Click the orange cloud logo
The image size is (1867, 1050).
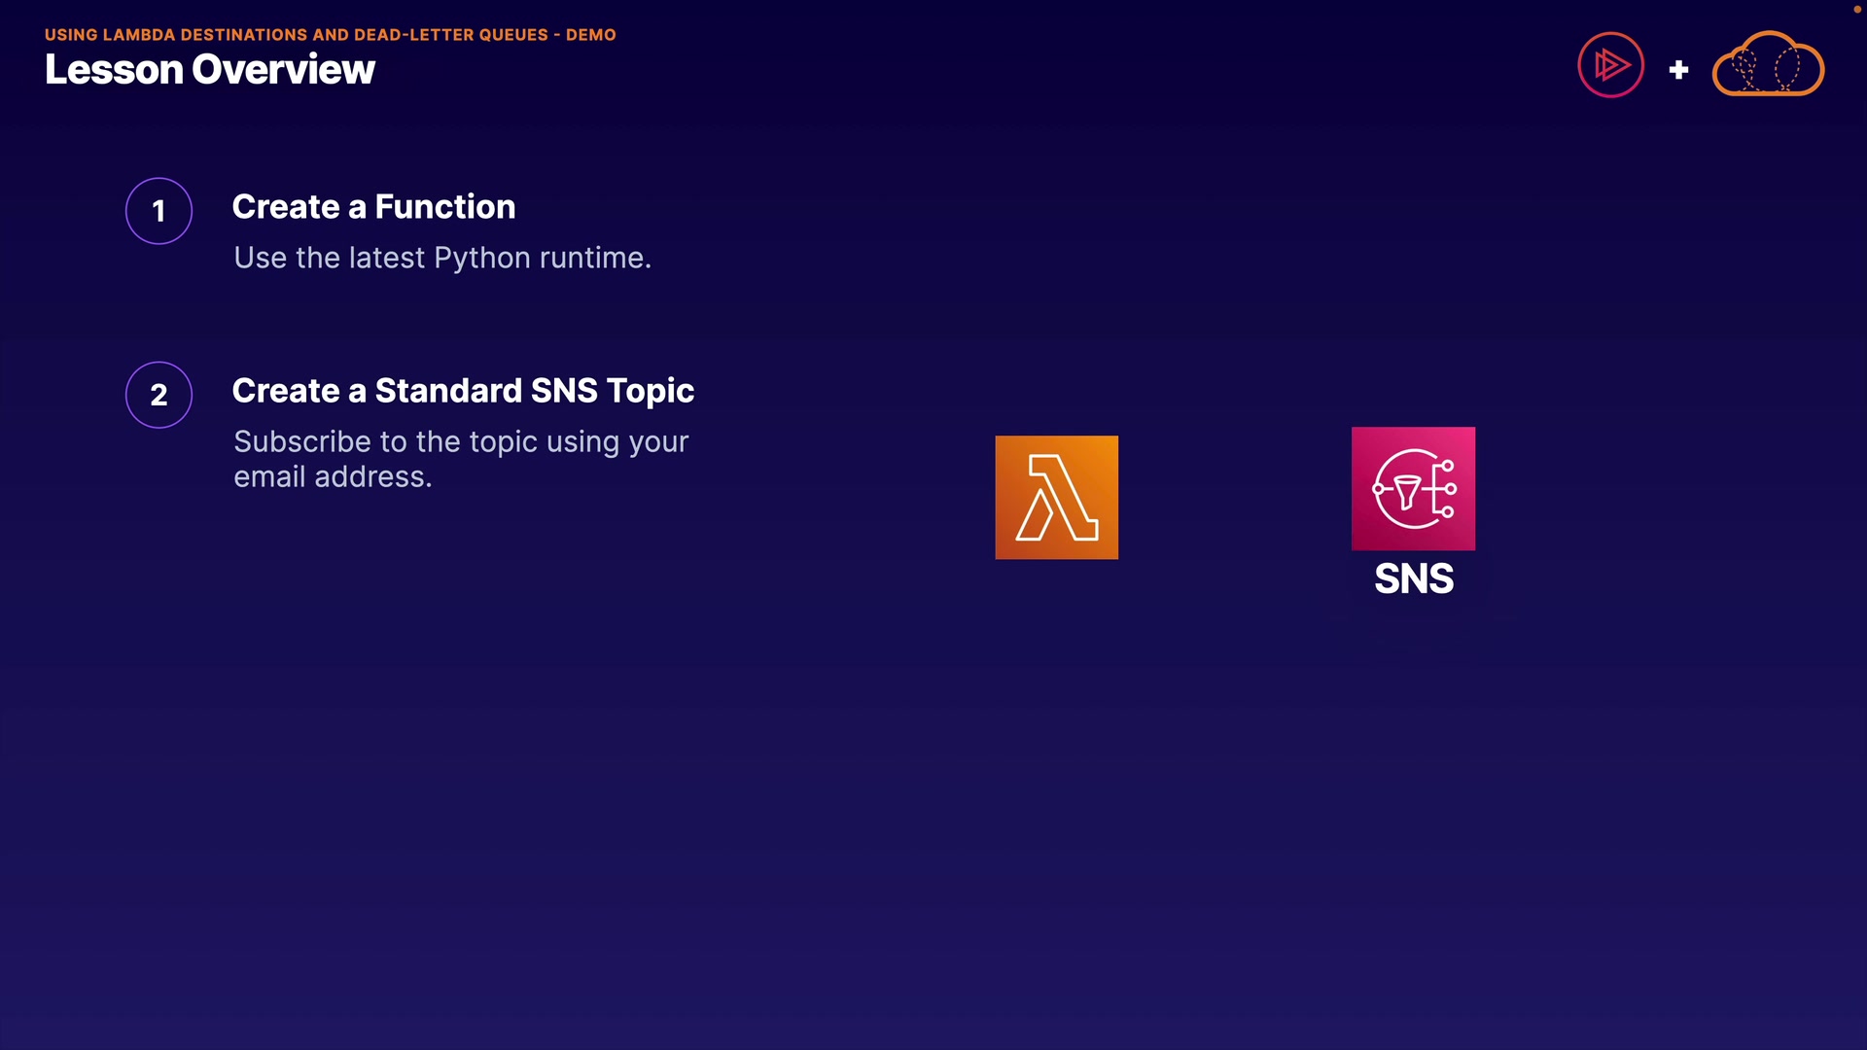[1768, 65]
